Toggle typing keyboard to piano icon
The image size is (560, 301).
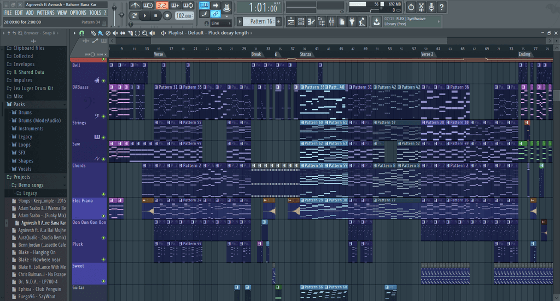(205, 5)
